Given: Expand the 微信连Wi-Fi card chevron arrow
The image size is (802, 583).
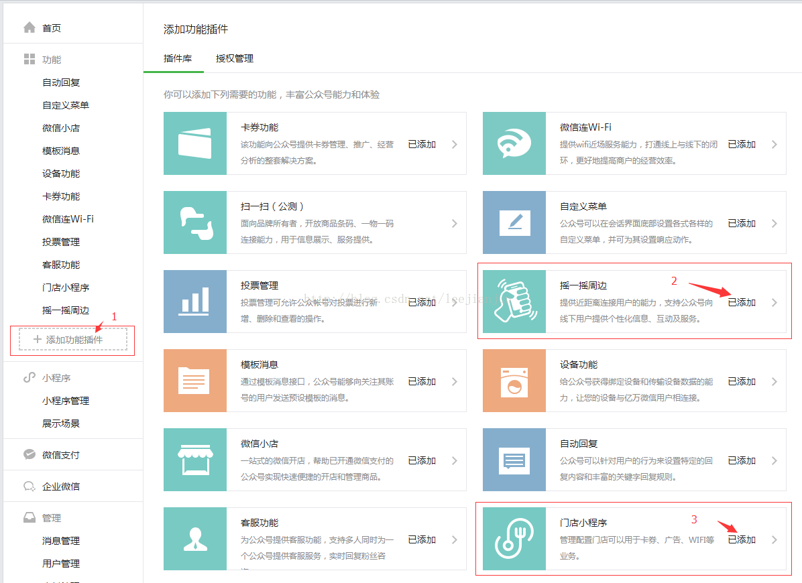Looking at the screenshot, I should tap(775, 145).
